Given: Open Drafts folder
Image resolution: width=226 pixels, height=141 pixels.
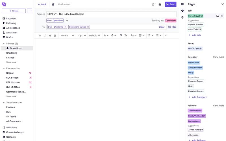Looking at the screenshot, I should click(9, 37).
